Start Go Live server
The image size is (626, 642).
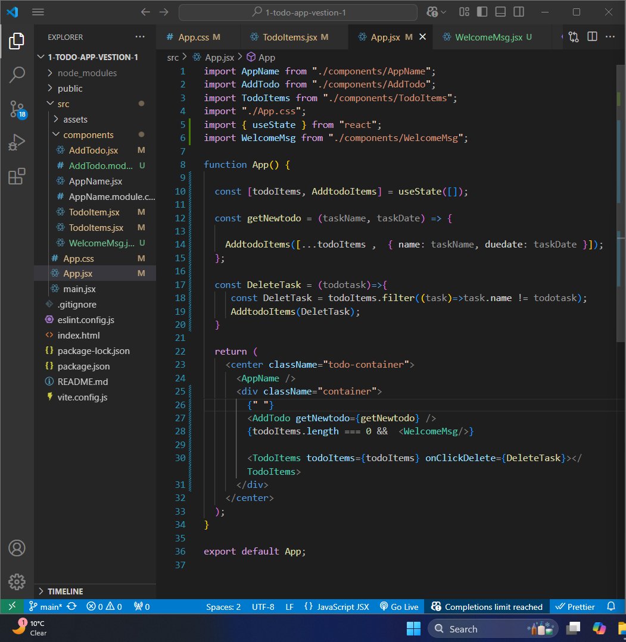click(399, 607)
